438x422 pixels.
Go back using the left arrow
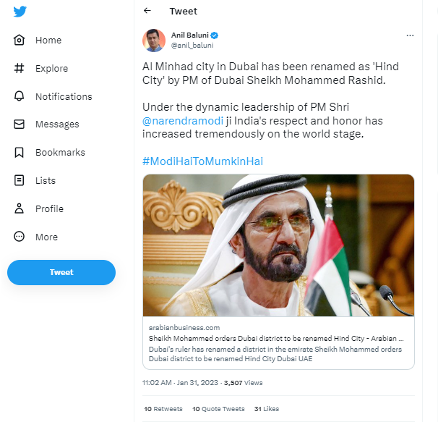click(x=147, y=11)
